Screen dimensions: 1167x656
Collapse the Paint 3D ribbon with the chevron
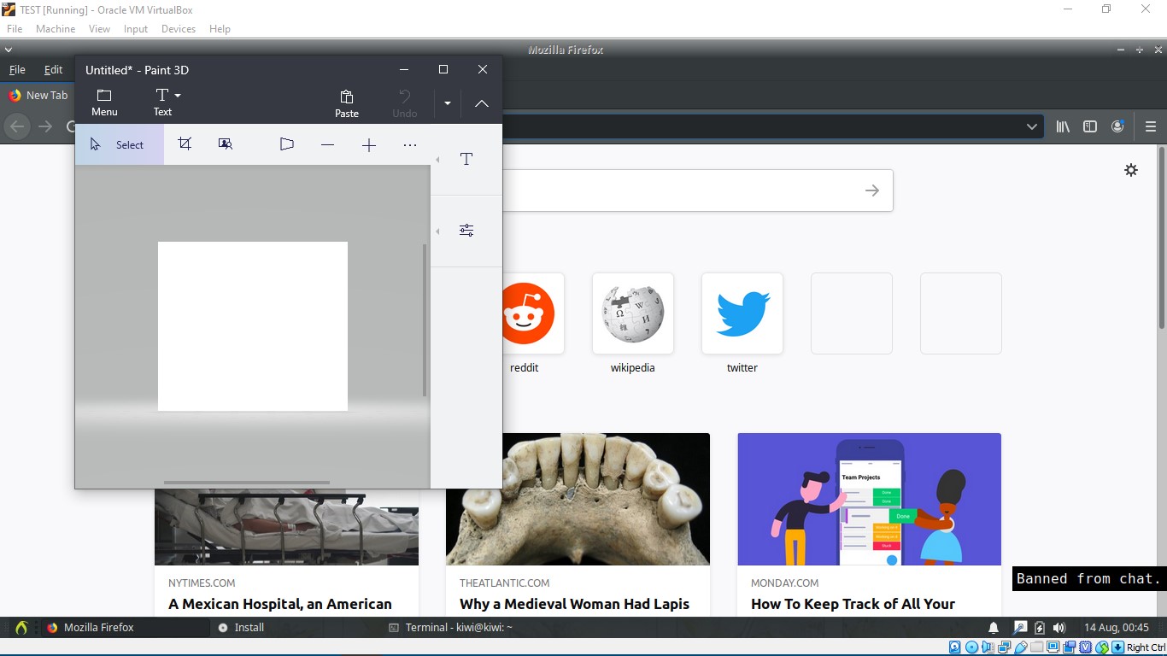pyautogui.click(x=482, y=103)
